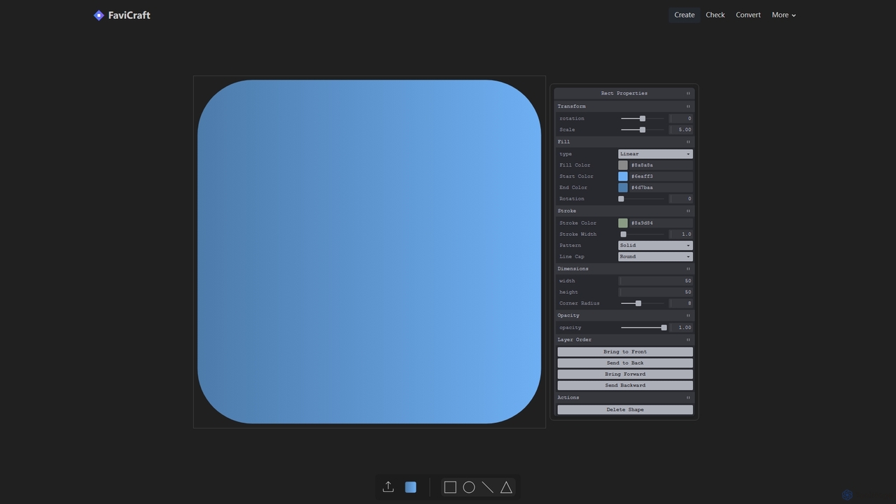The width and height of the screenshot is (896, 504).
Task: Click the transform rotation slider handle
Action: point(643,119)
